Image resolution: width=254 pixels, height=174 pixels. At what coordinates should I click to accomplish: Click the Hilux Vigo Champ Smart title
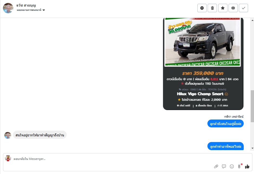[200, 94]
